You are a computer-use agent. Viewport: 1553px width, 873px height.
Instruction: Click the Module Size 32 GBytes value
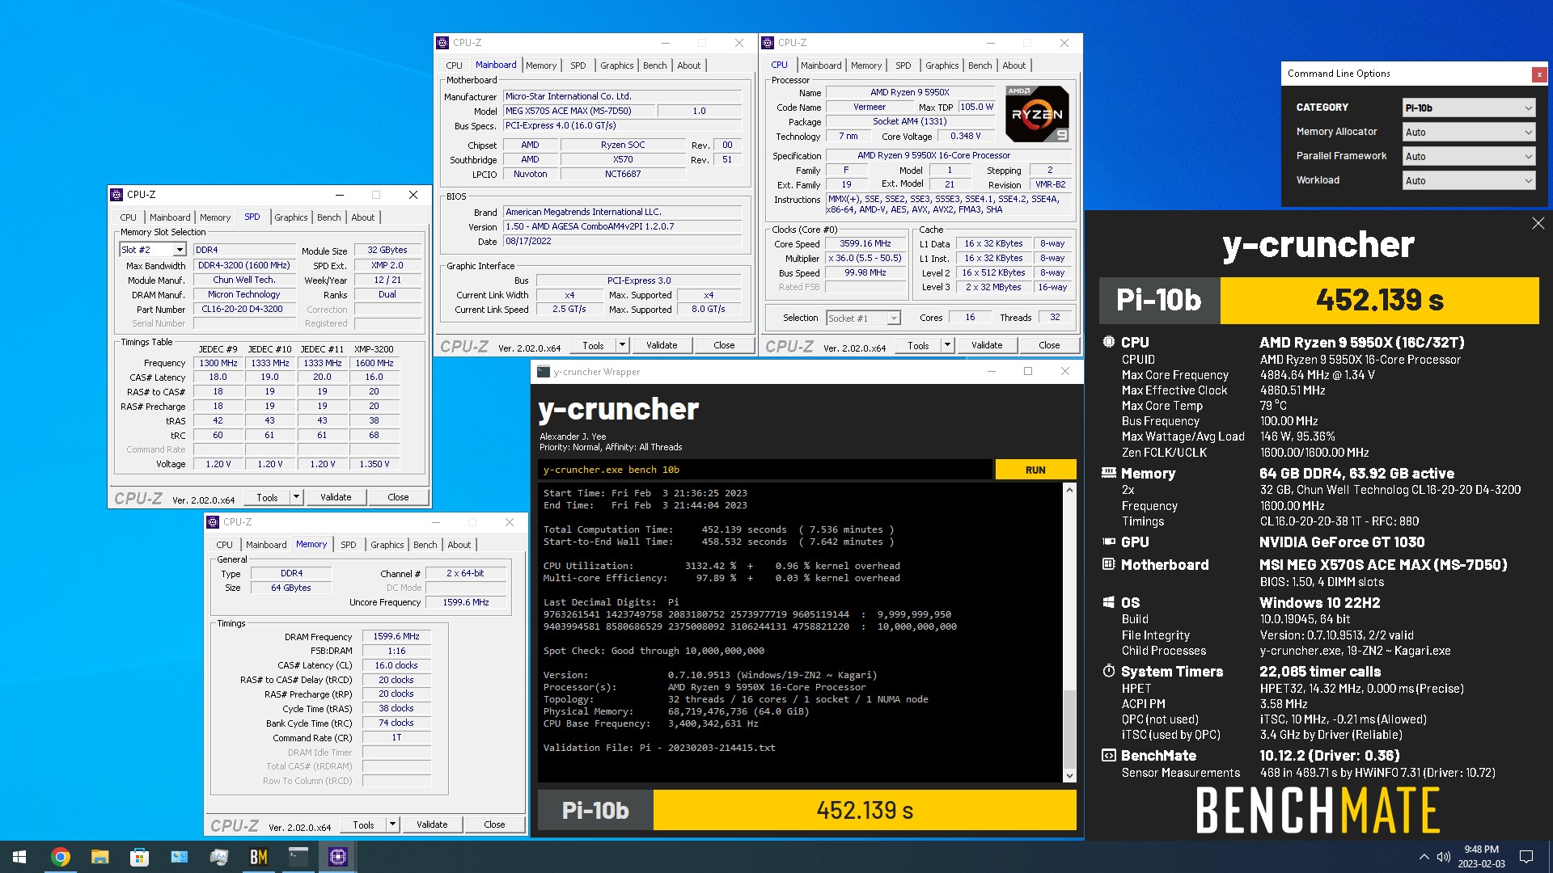pyautogui.click(x=387, y=250)
